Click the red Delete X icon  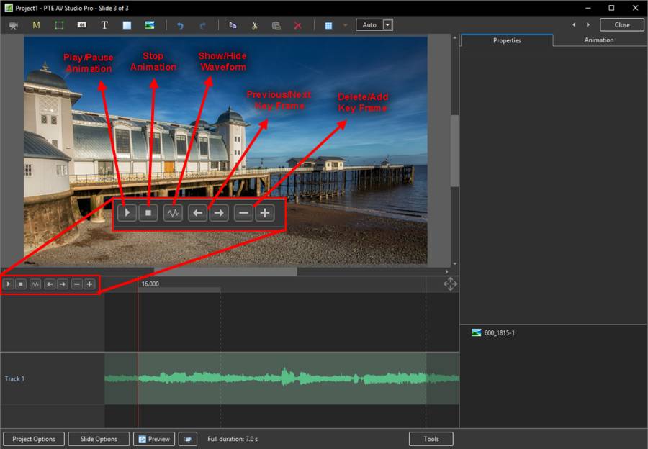298,25
